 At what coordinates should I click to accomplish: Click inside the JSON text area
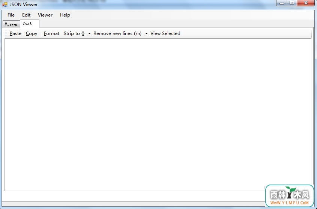(158, 115)
